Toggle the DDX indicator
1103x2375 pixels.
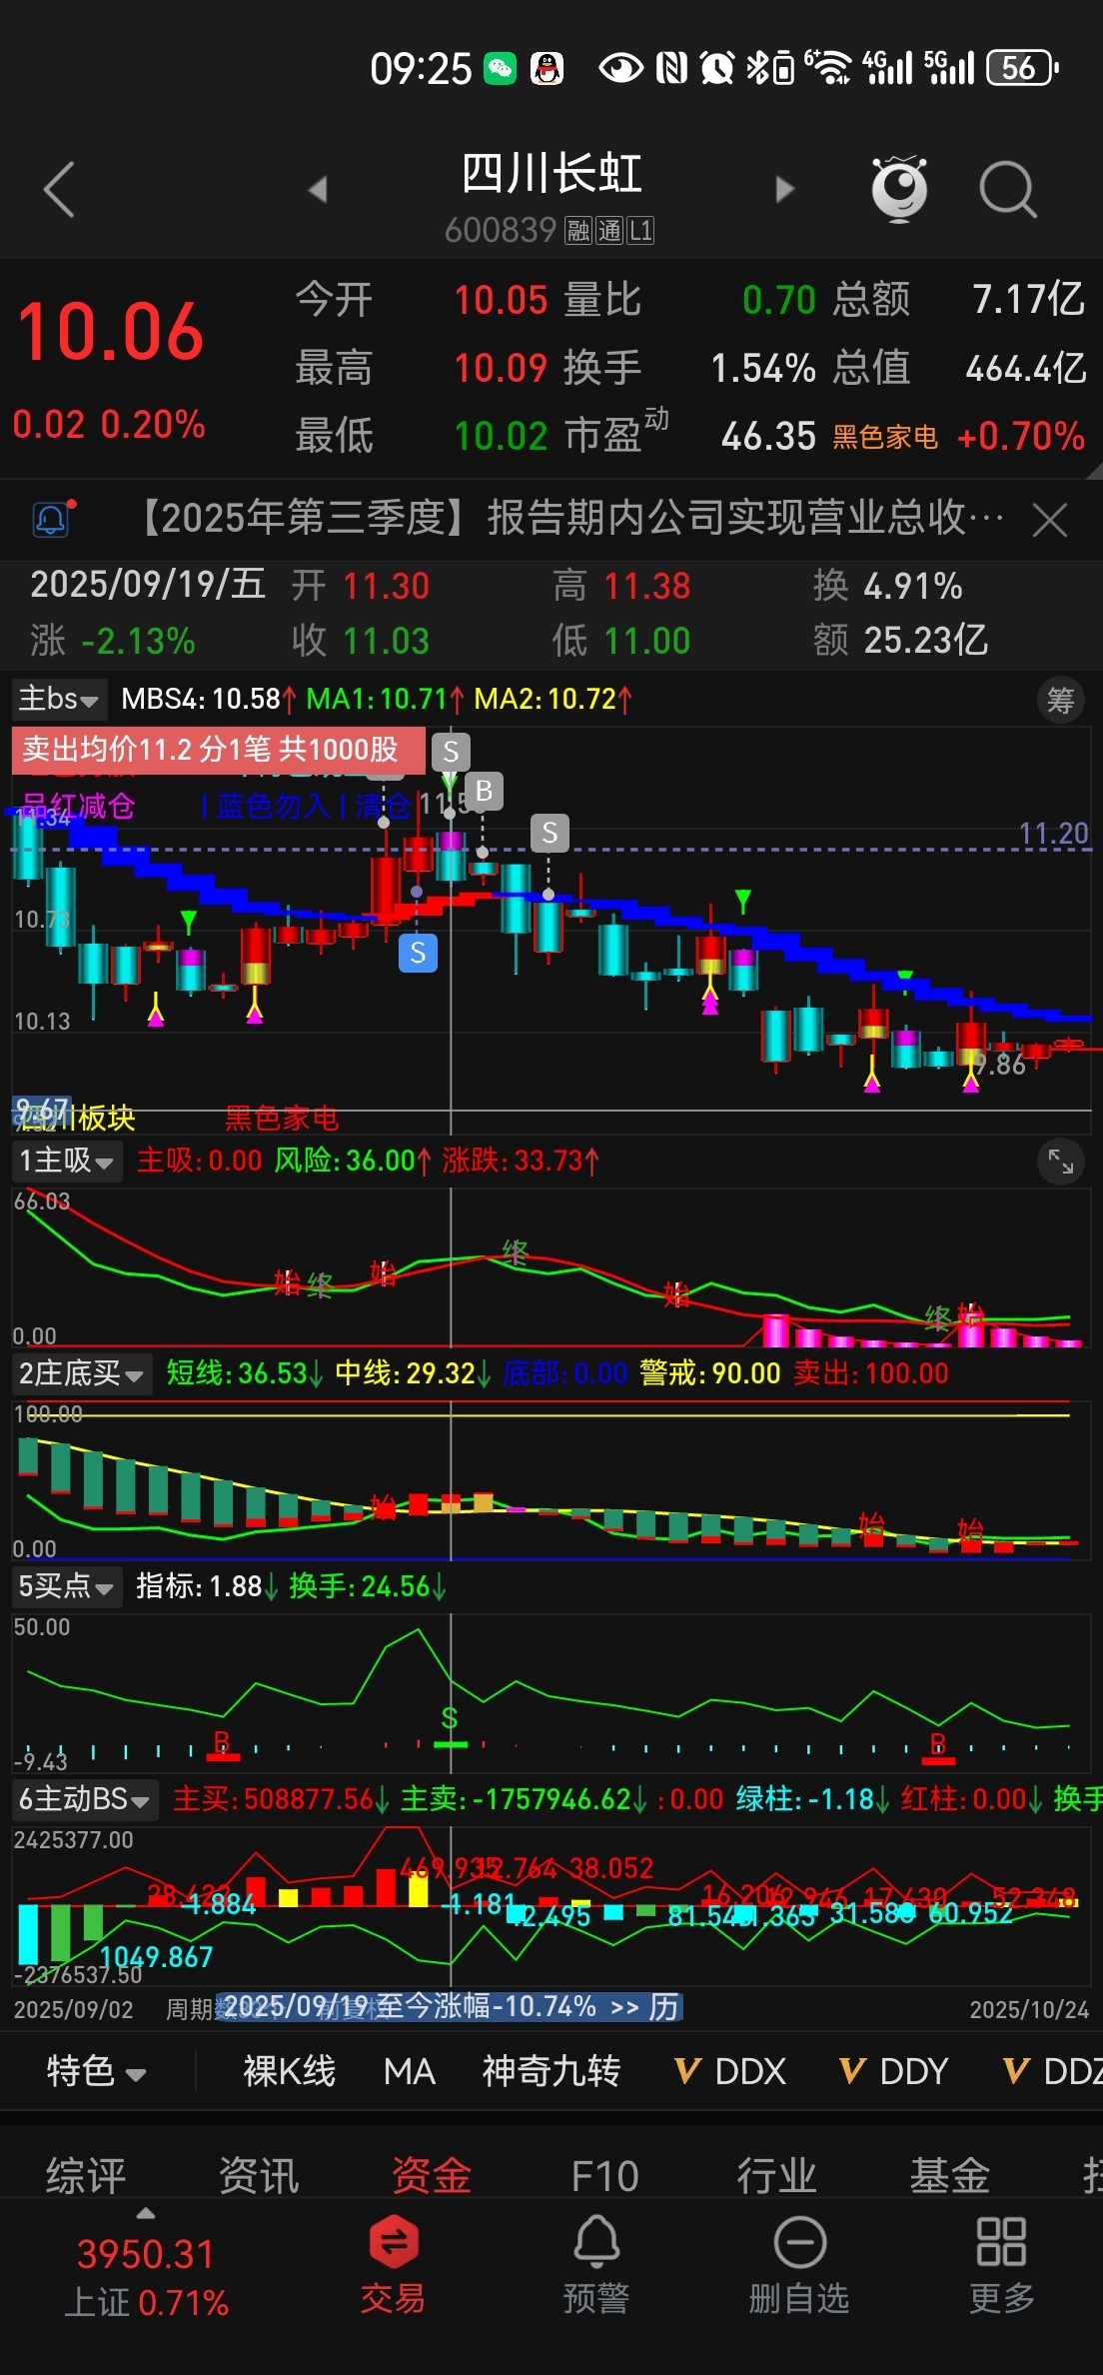point(730,2070)
